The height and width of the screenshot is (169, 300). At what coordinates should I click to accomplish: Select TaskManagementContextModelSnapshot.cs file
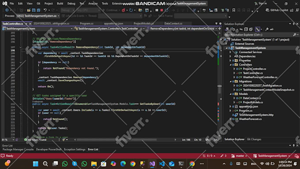[x=269, y=90]
